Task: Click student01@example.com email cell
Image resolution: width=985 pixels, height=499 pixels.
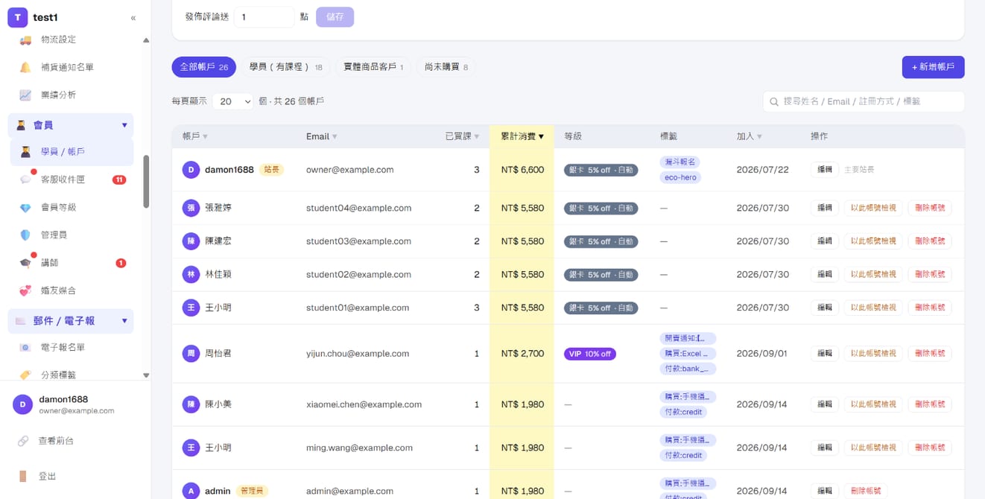Action: pyautogui.click(x=358, y=308)
